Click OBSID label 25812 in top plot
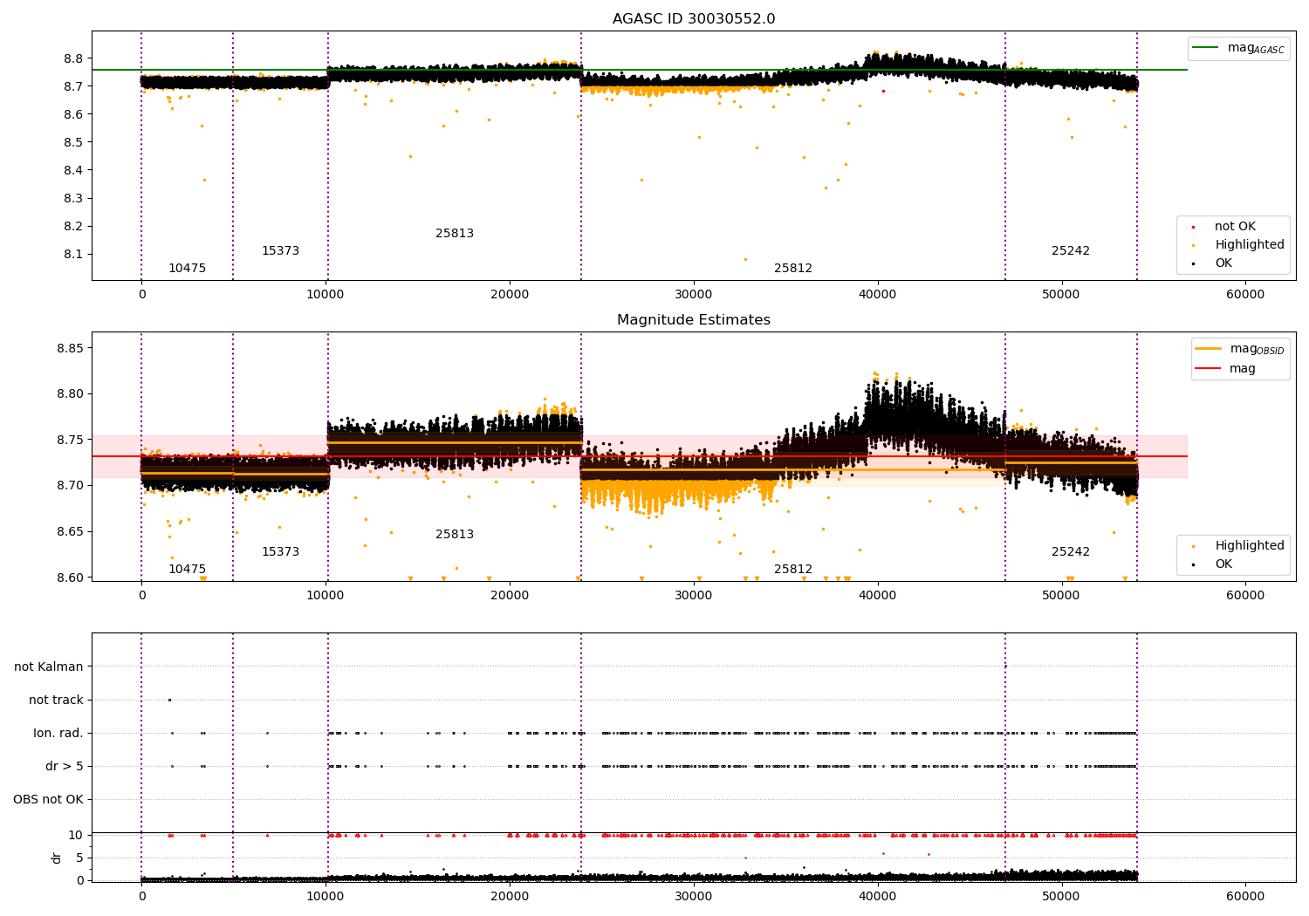 click(793, 268)
